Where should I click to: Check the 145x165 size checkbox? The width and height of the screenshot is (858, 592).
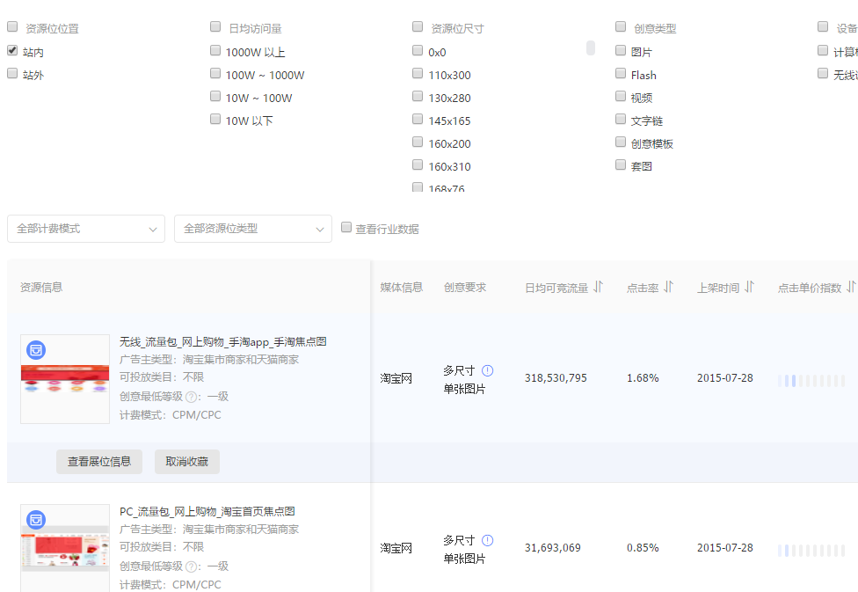418,120
